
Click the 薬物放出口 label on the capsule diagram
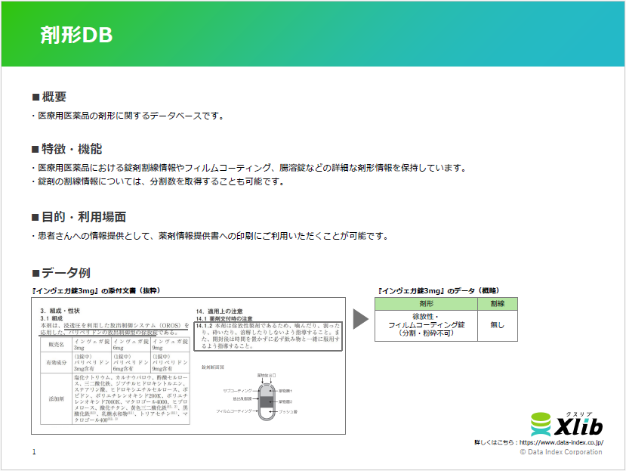[267, 376]
